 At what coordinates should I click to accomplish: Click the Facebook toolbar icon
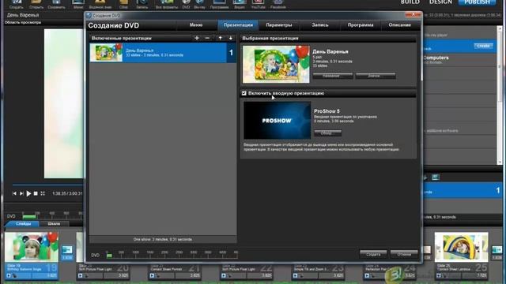pos(278,4)
